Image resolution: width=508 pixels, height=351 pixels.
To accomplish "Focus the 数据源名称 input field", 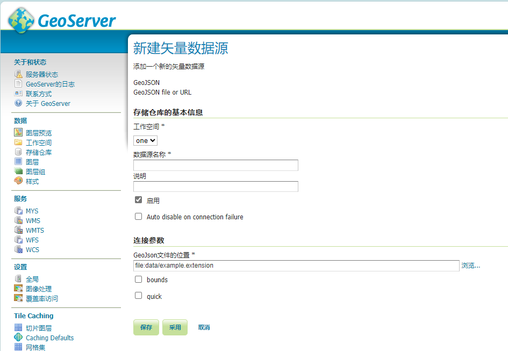I will (x=216, y=166).
